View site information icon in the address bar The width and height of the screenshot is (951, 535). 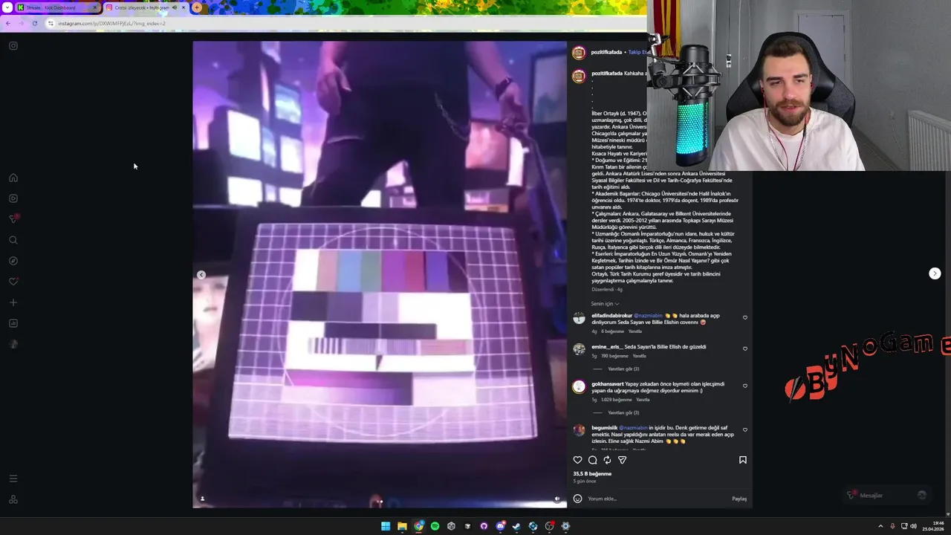pyautogui.click(x=51, y=23)
